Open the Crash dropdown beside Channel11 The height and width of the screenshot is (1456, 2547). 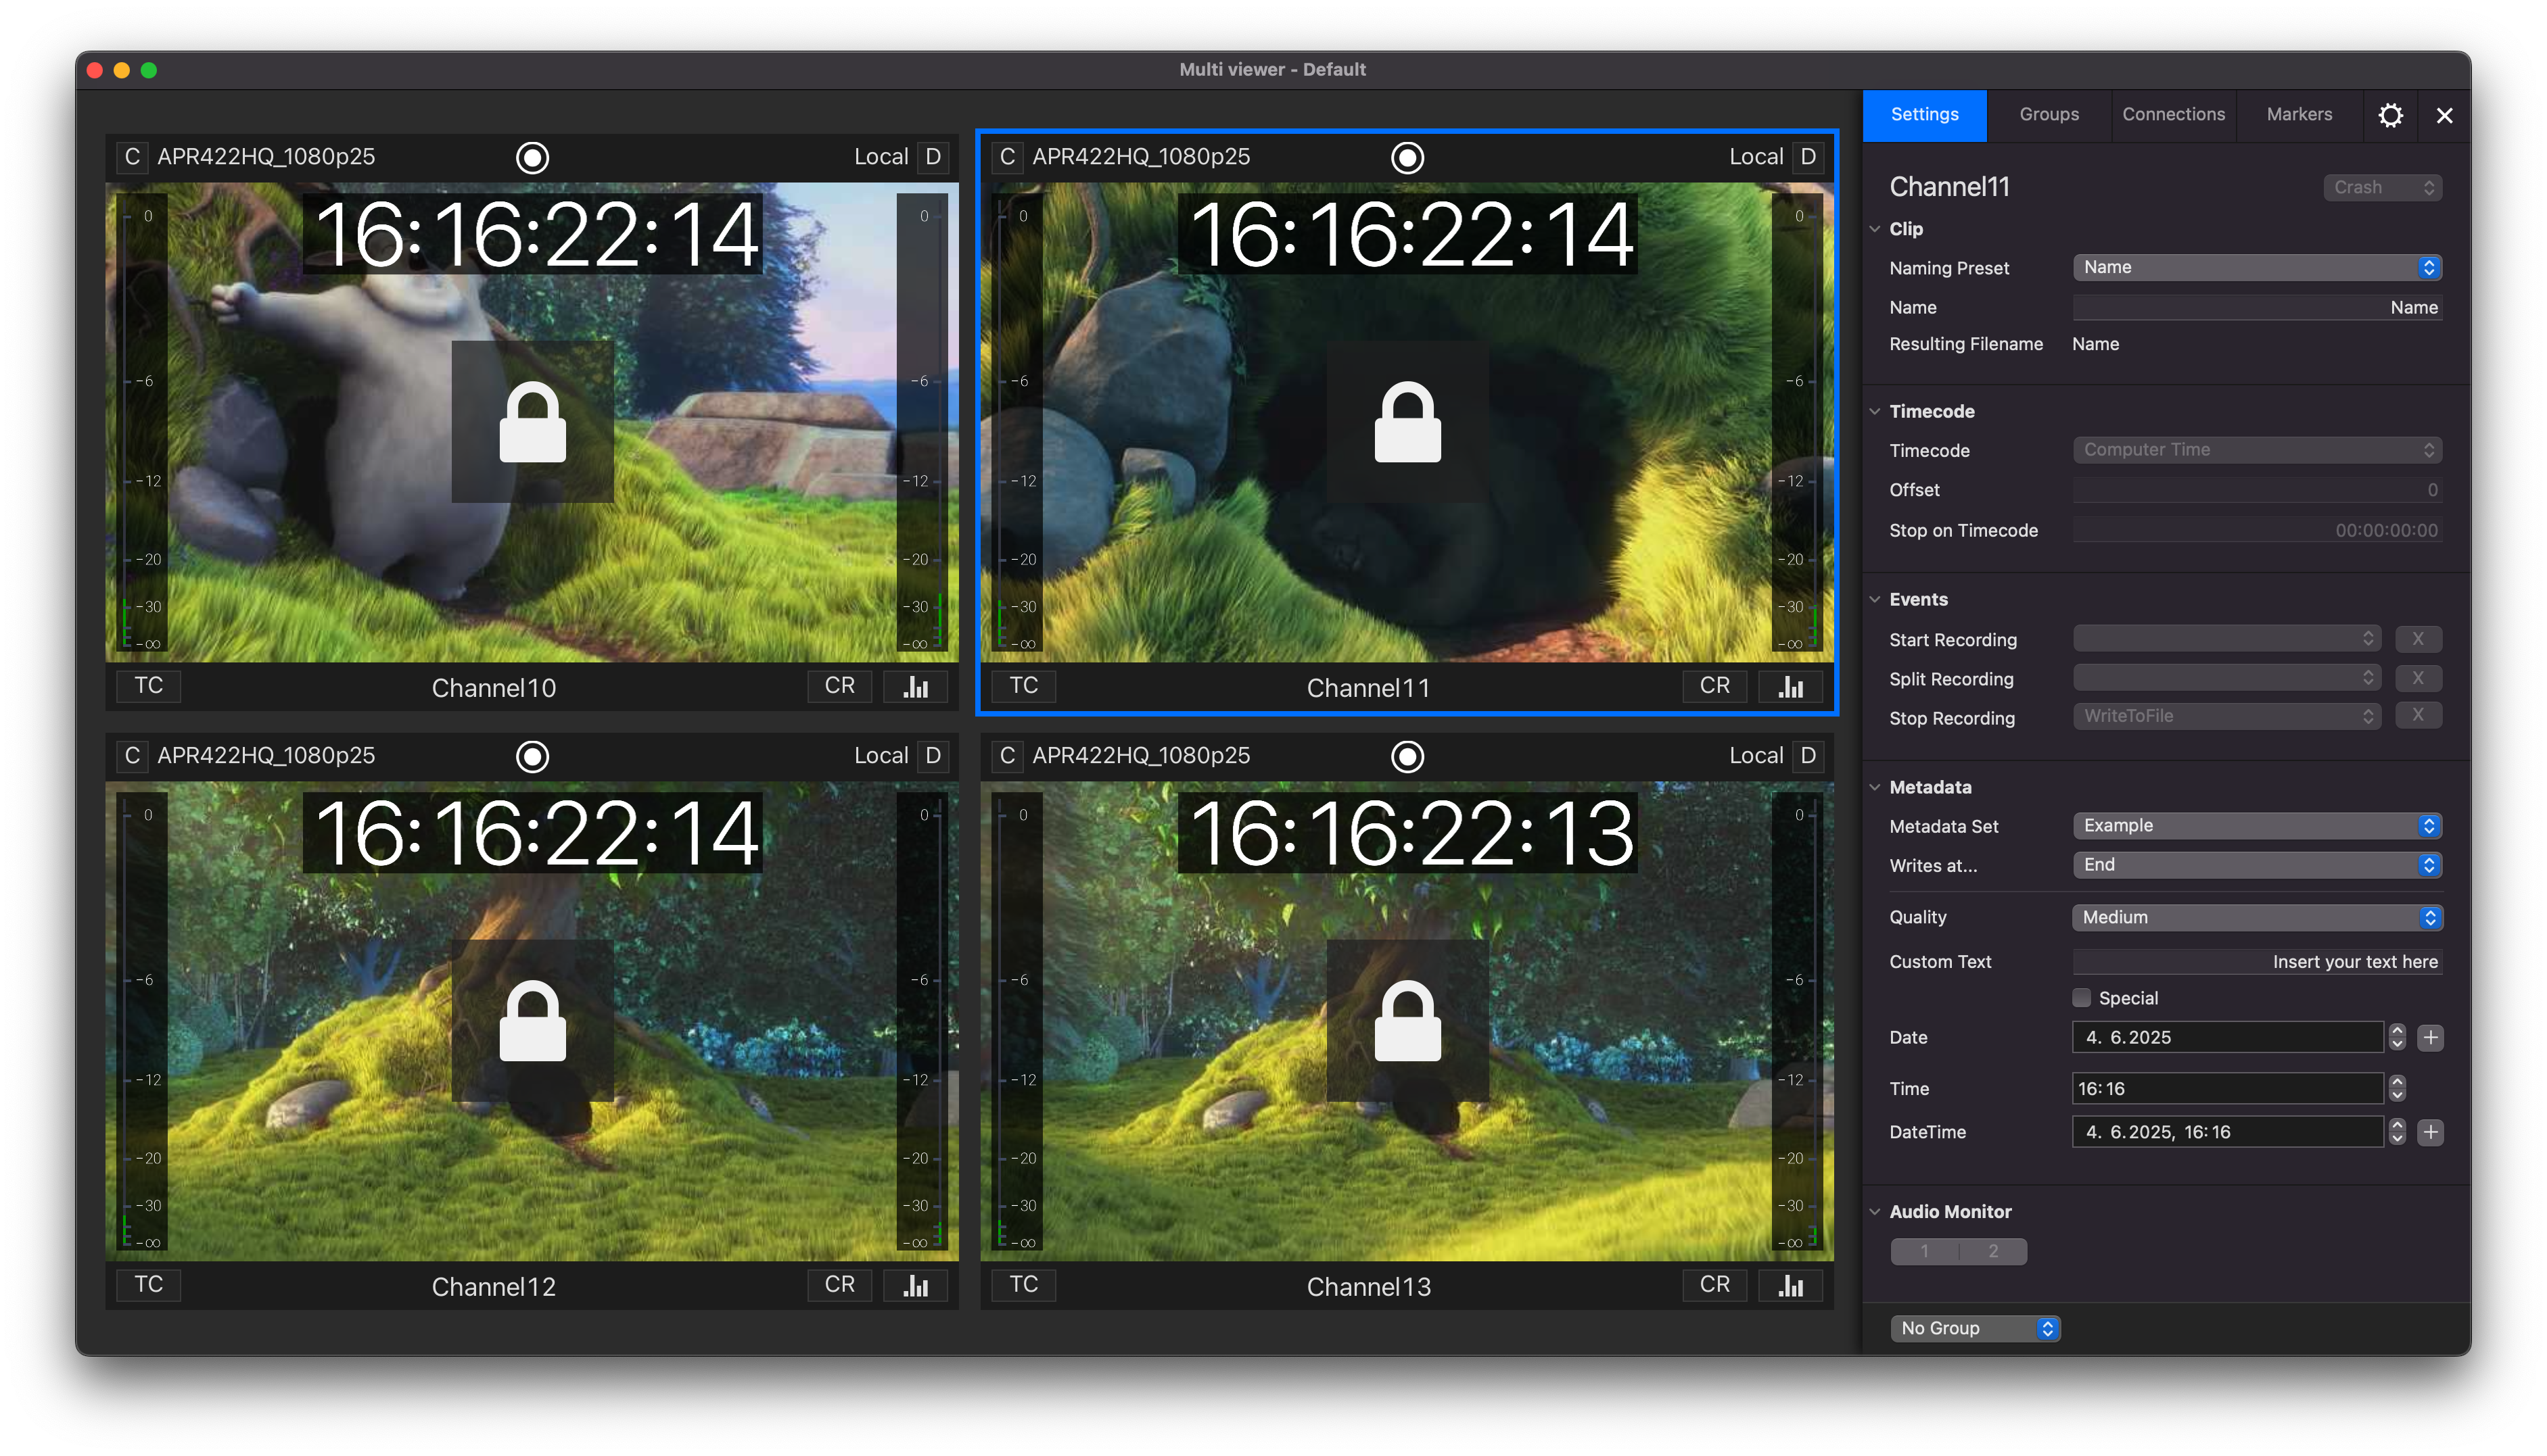pyautogui.click(x=2382, y=187)
